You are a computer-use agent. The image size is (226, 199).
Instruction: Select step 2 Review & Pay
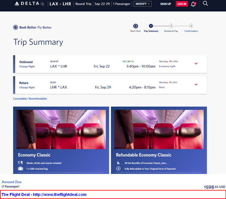pos(171,26)
